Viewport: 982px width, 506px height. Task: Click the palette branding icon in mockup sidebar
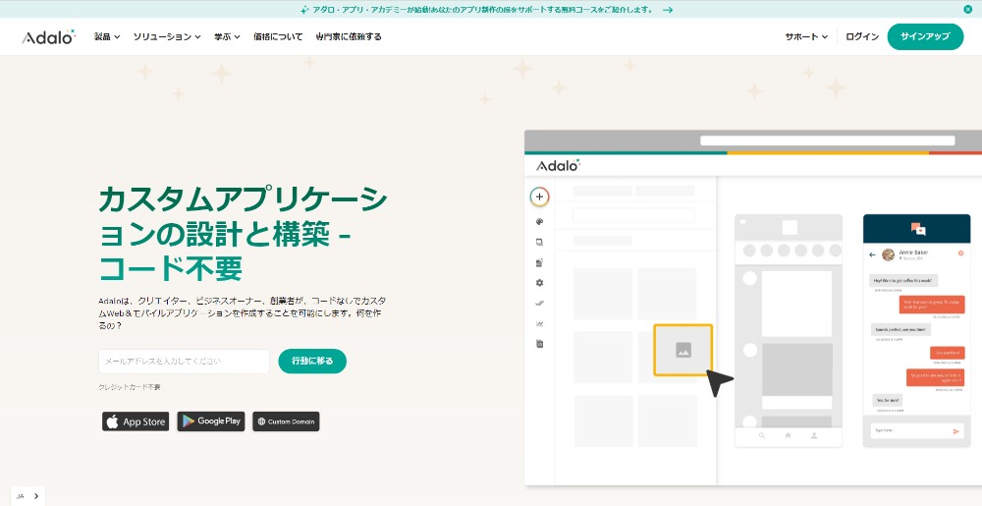(x=540, y=222)
